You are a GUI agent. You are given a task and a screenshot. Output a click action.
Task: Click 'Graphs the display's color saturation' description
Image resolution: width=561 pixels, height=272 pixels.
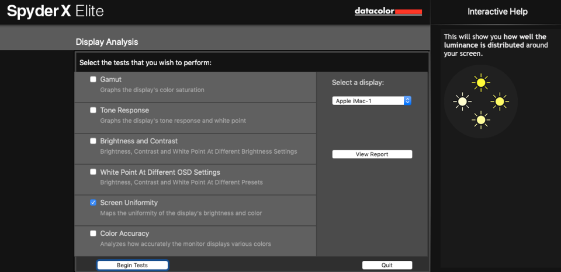coord(153,90)
